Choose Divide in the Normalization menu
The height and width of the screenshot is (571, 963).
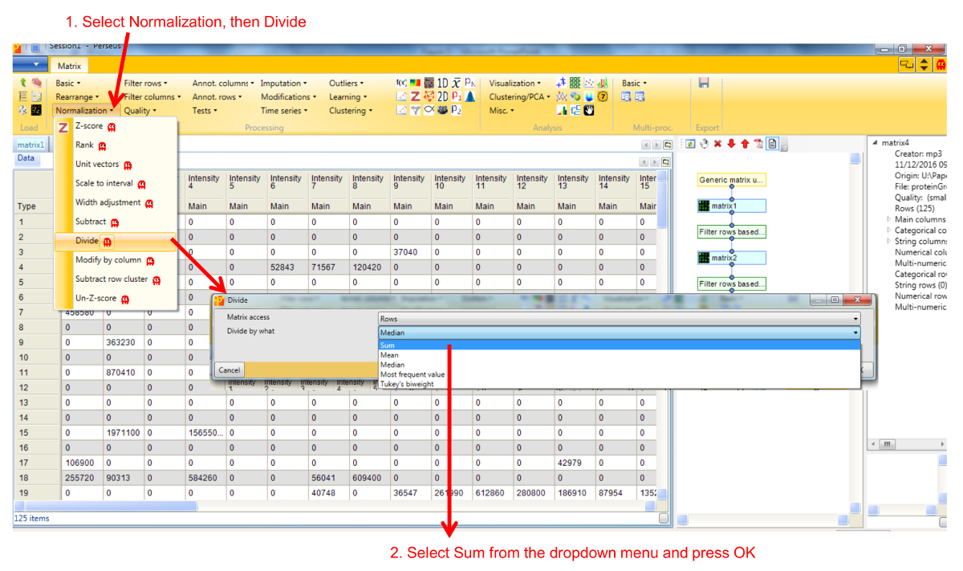point(87,241)
